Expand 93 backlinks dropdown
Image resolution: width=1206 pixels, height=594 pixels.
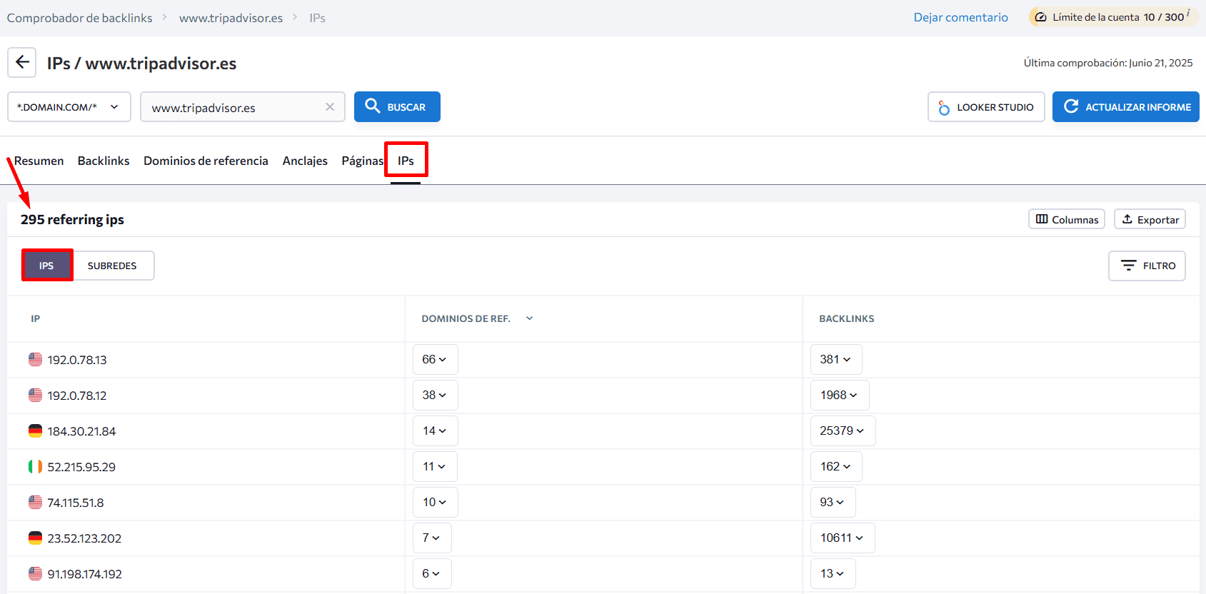click(833, 502)
